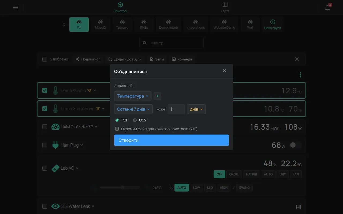Click Поділитися share button
Image resolution: width=343 pixels, height=214 pixels.
[x=88, y=59]
